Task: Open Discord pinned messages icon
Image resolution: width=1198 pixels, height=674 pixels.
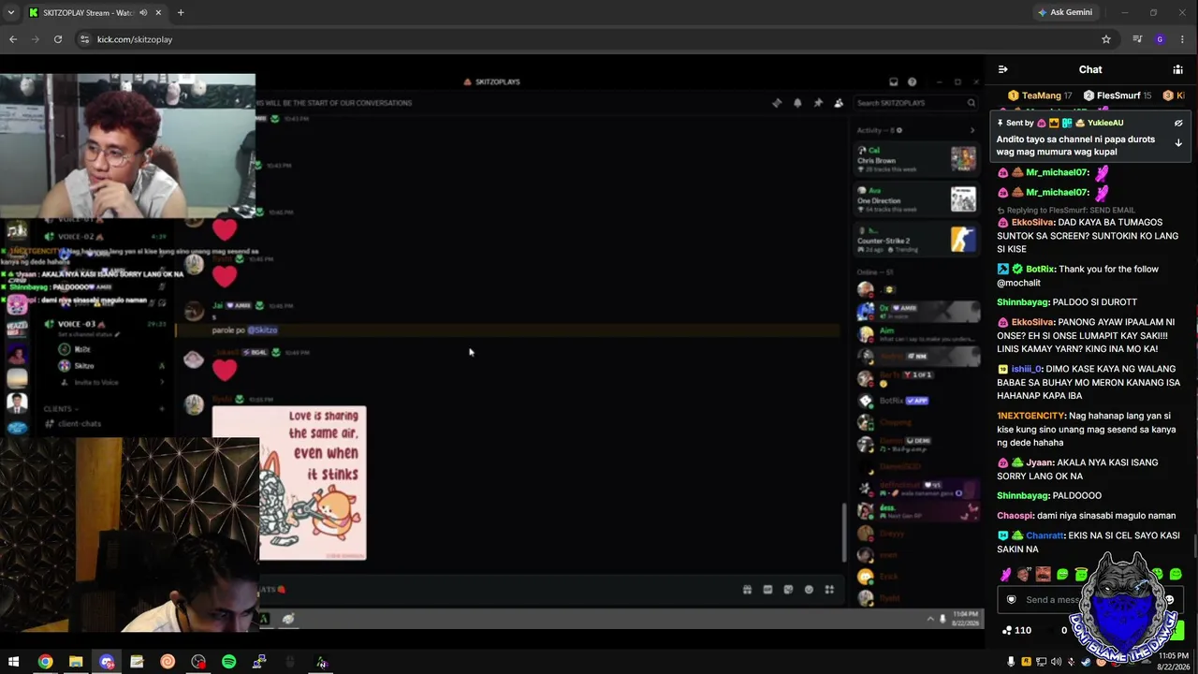Action: [x=818, y=103]
